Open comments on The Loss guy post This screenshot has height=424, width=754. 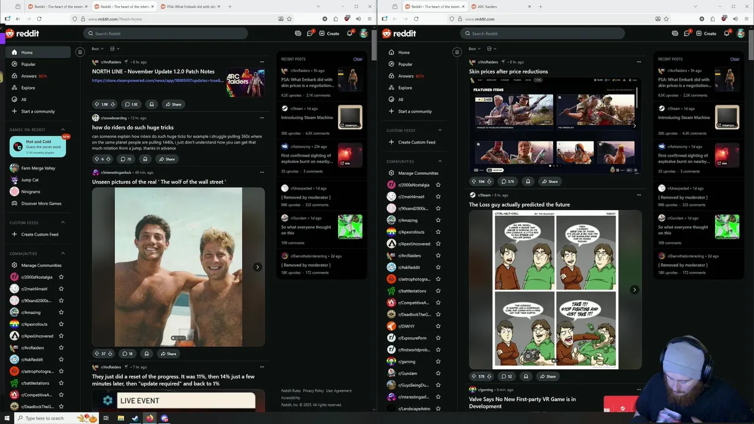[507, 376]
